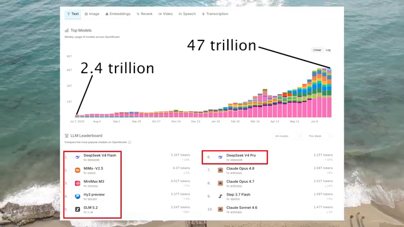Viewport: 404px width, 227px height.
Task: Click the tall chart bar above Jun 8
Action: click(x=314, y=94)
